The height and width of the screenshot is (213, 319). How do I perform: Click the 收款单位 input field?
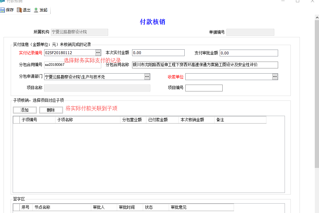click(229, 77)
